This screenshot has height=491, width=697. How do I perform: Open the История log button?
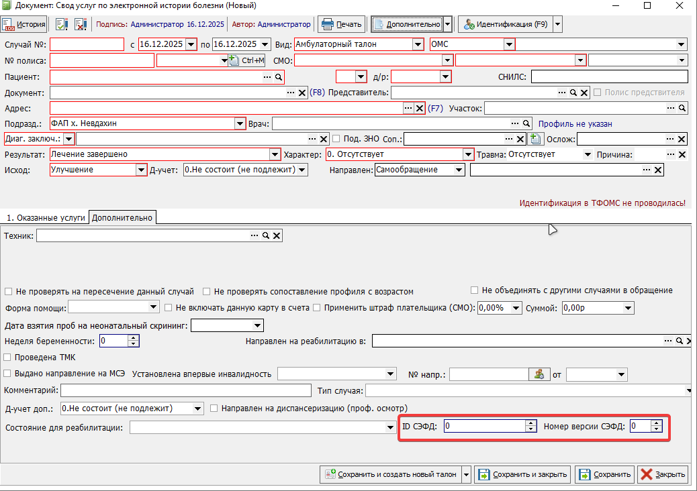click(x=25, y=25)
